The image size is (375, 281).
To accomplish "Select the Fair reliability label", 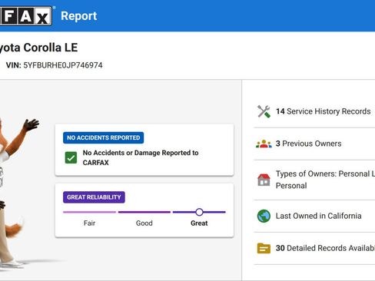I will (x=89, y=223).
